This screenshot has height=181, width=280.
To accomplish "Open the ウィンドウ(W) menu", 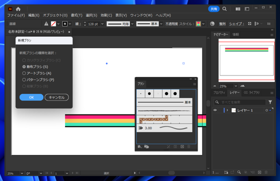I will (x=141, y=15).
